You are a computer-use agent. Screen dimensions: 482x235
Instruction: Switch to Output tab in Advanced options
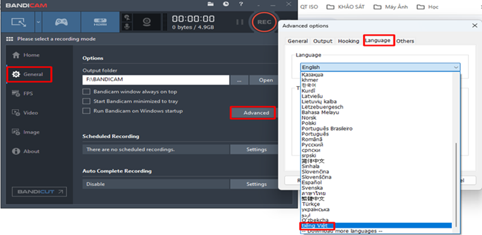tap(323, 41)
